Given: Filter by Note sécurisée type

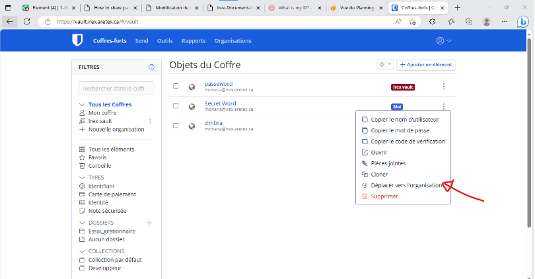Looking at the screenshot, I should click(107, 211).
